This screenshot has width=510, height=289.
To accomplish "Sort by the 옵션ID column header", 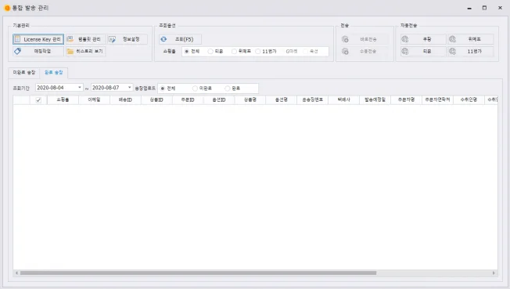I will point(219,100).
